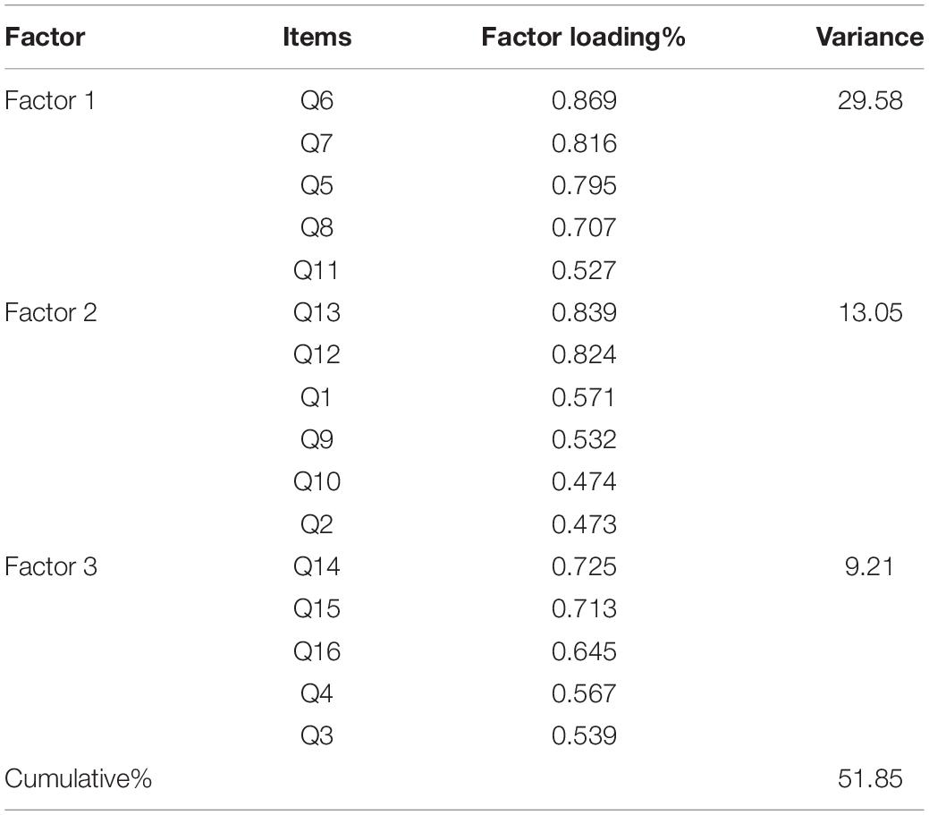Select item Q3 cell
929x815 pixels.
coord(317,735)
